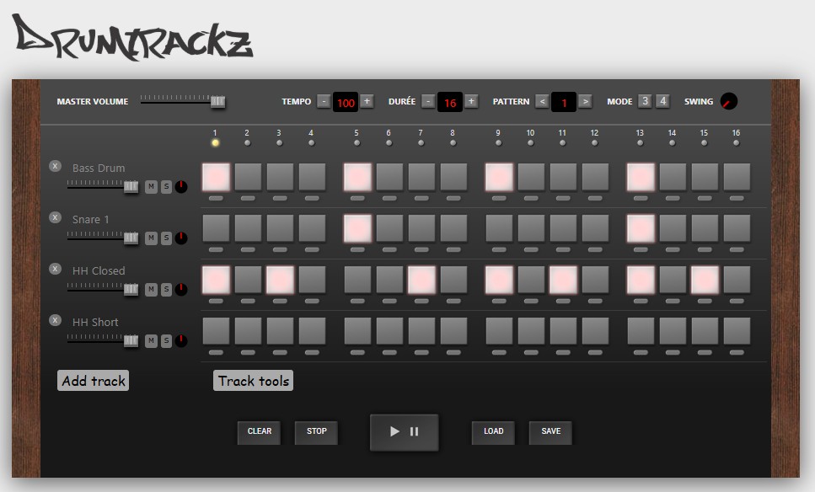Image resolution: width=815 pixels, height=492 pixels.
Task: Clear the pattern with CLEAR
Action: pos(260,431)
